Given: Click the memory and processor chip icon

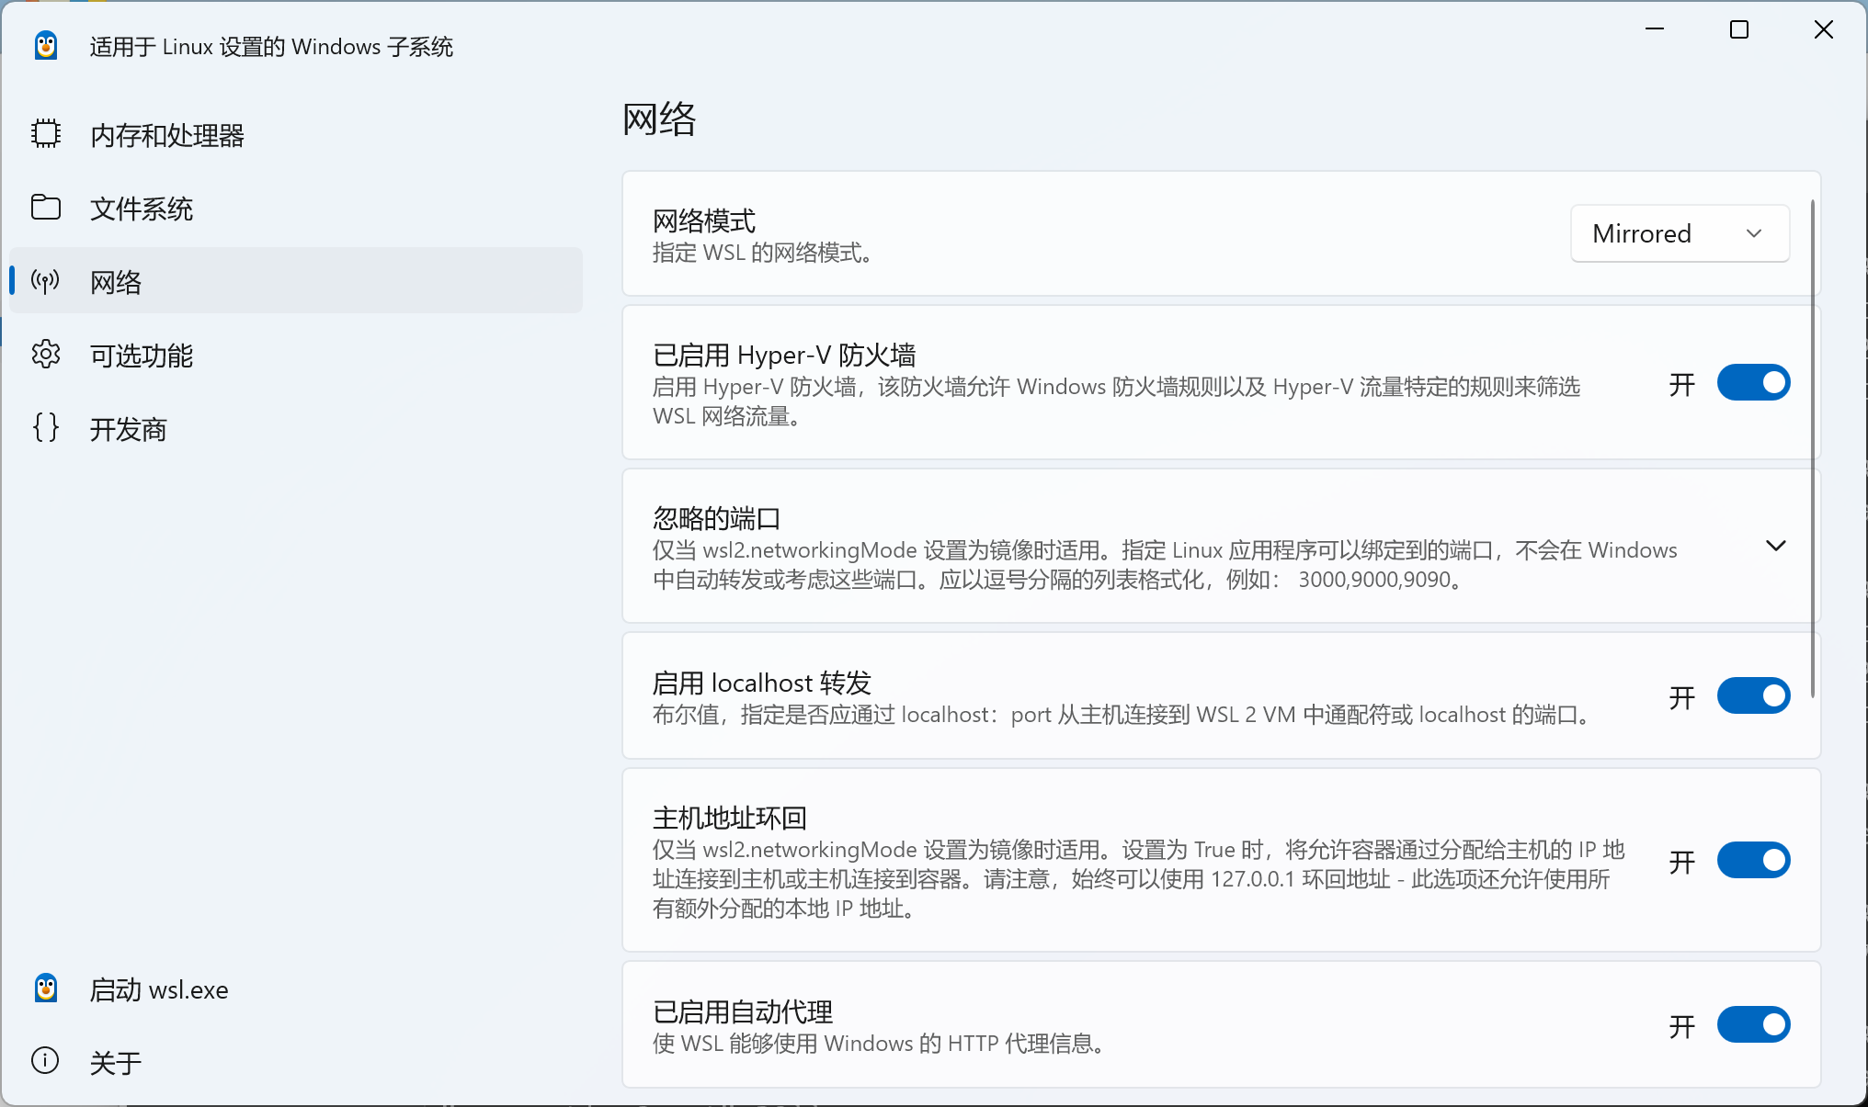Looking at the screenshot, I should 45,134.
